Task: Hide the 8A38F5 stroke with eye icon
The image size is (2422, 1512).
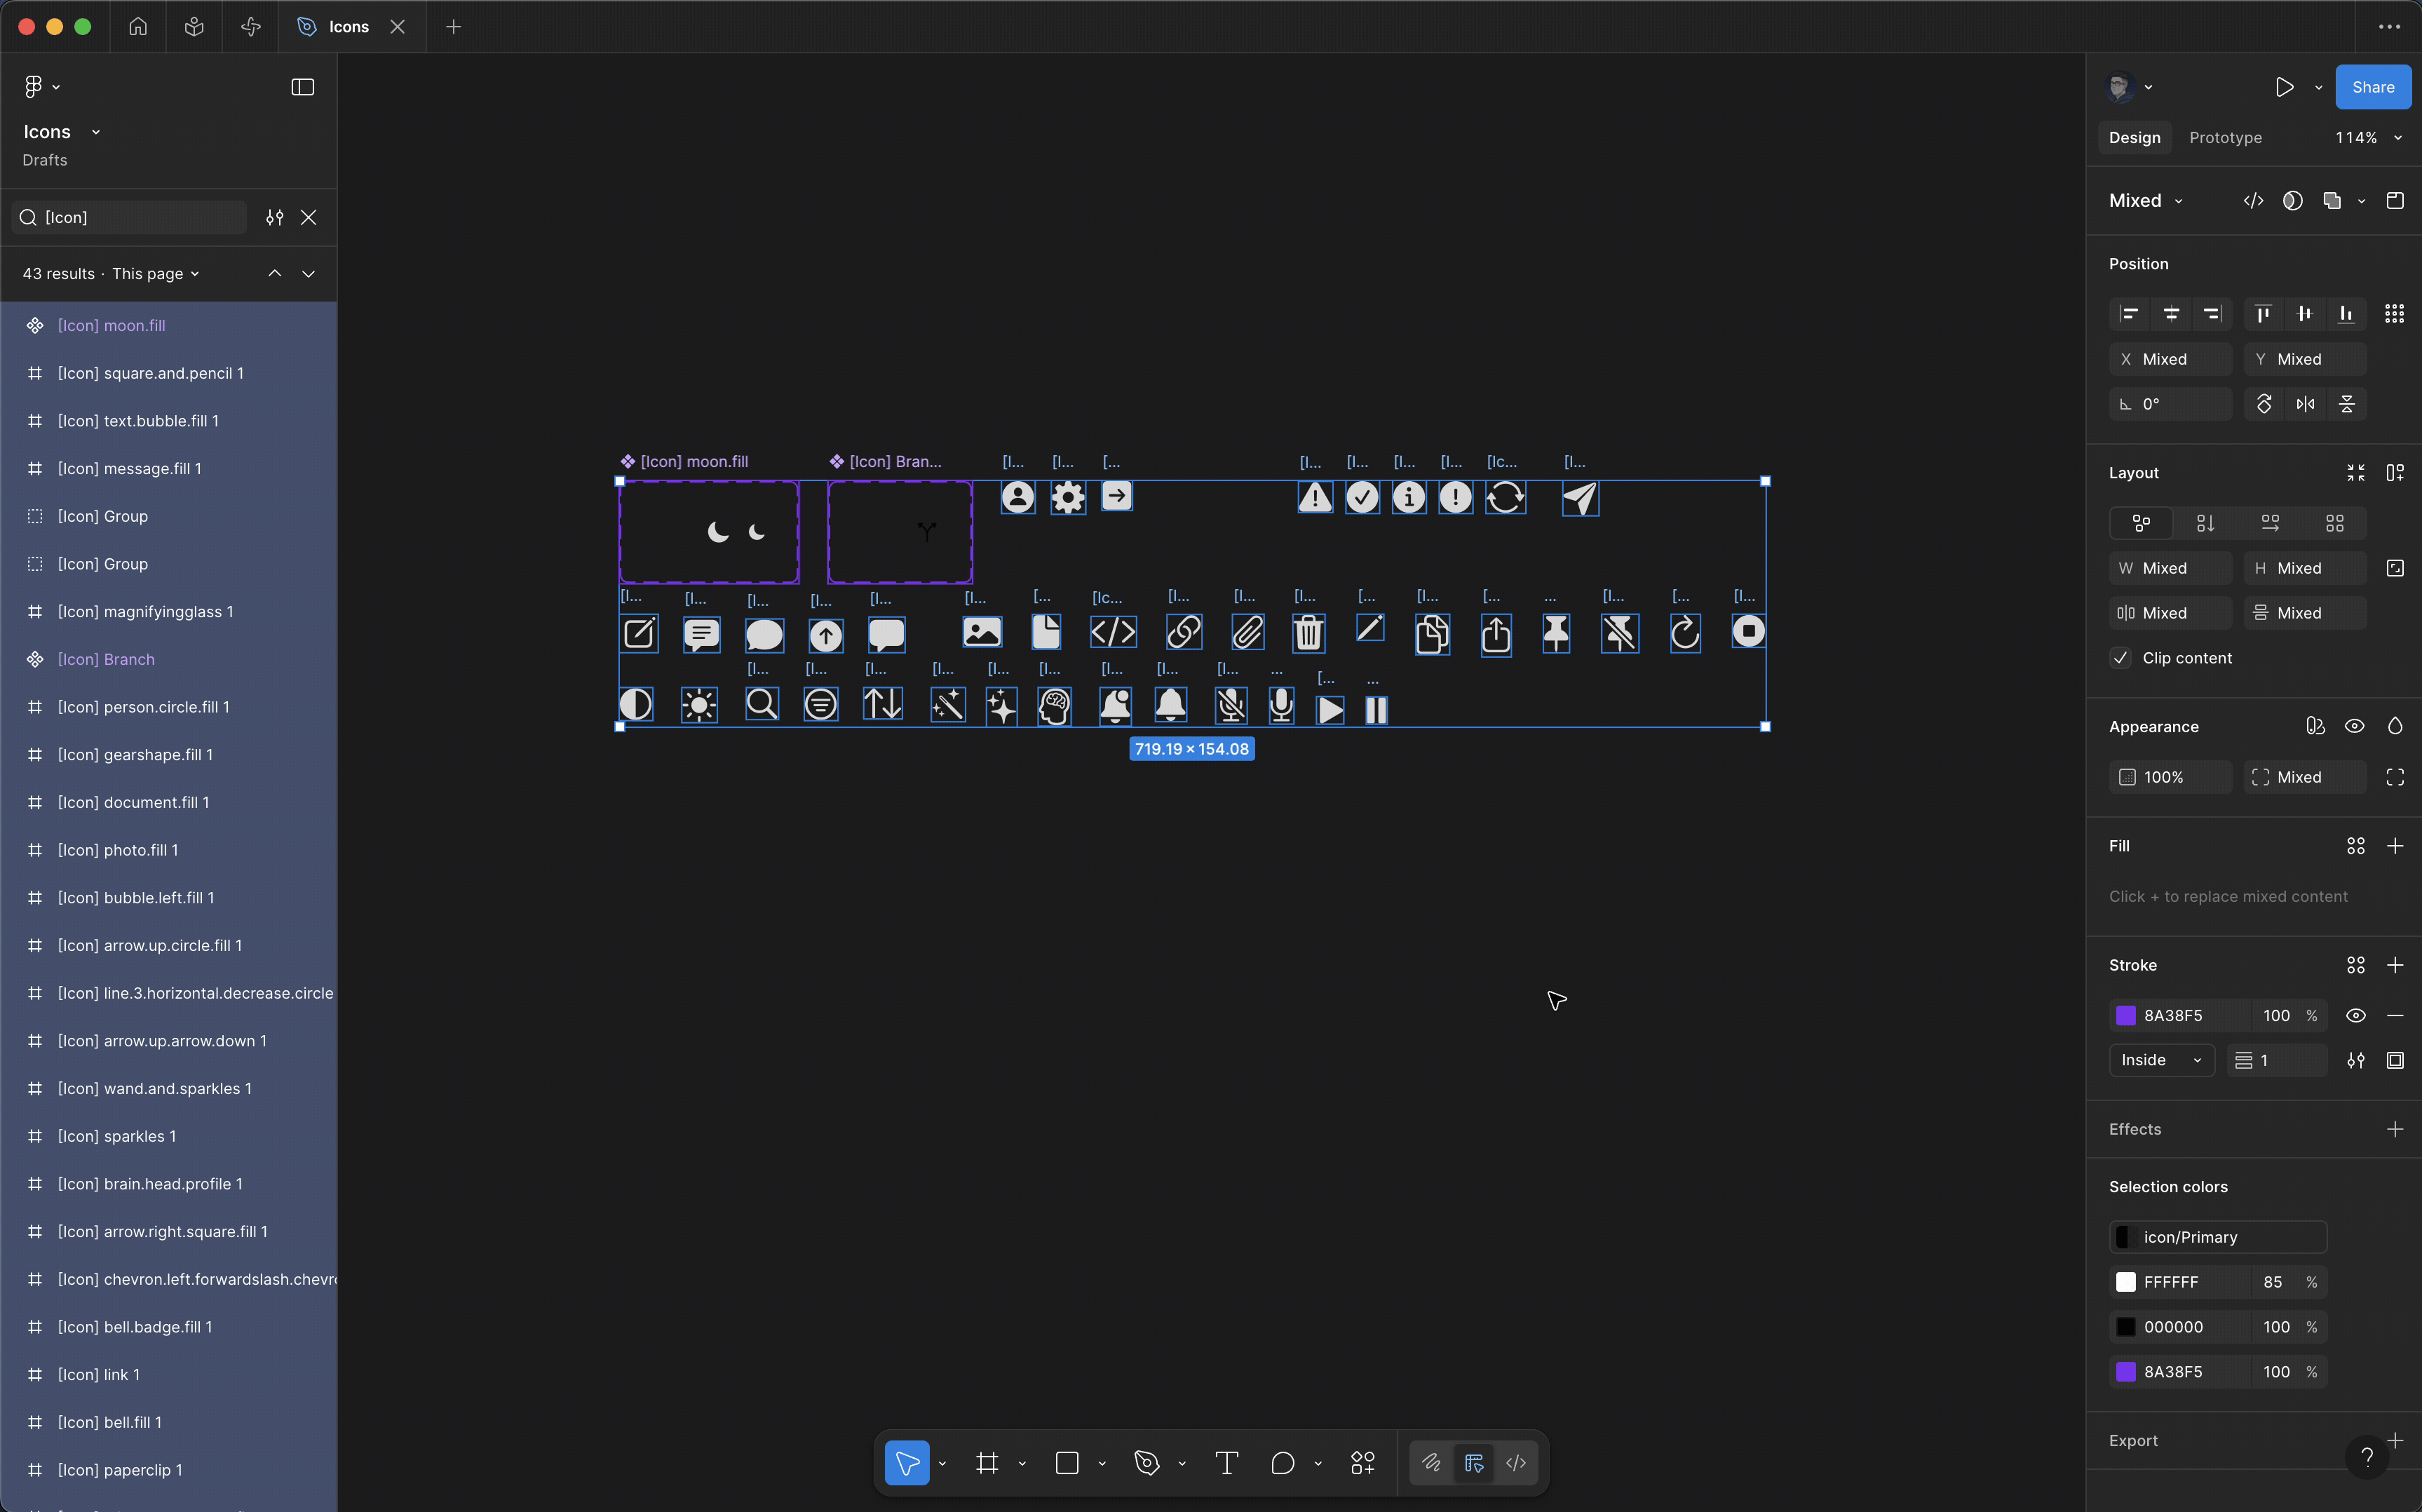Action: click(x=2355, y=1015)
